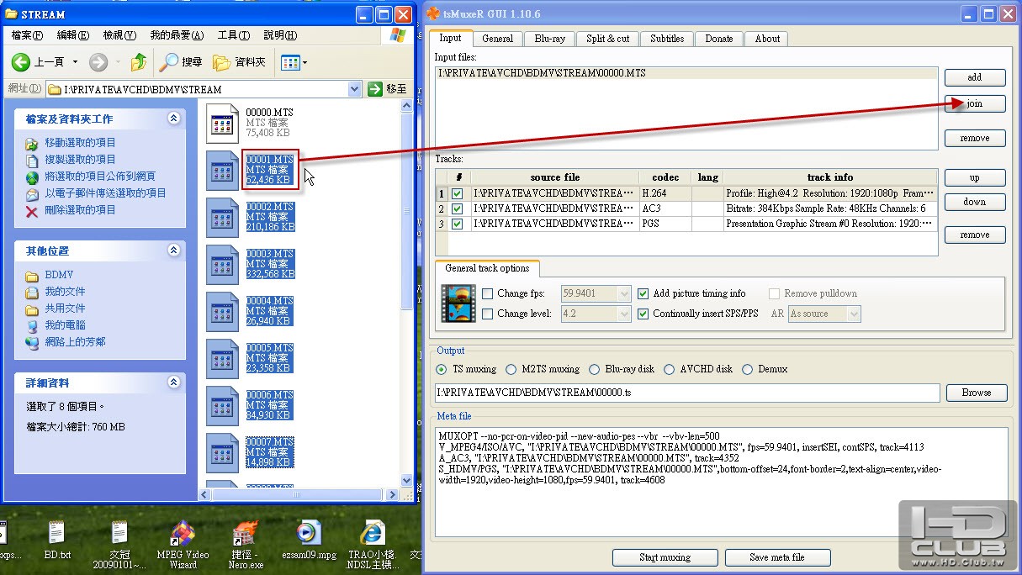Viewport: 1022px width, 575px height.
Task: Open the Subtitles tab
Action: pyautogui.click(x=666, y=39)
